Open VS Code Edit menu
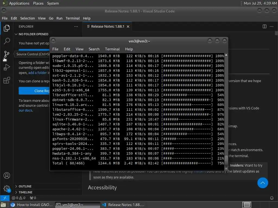The image size is (278, 208). [14, 18]
